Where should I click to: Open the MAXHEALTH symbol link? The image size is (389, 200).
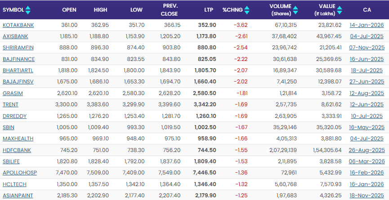point(18,139)
